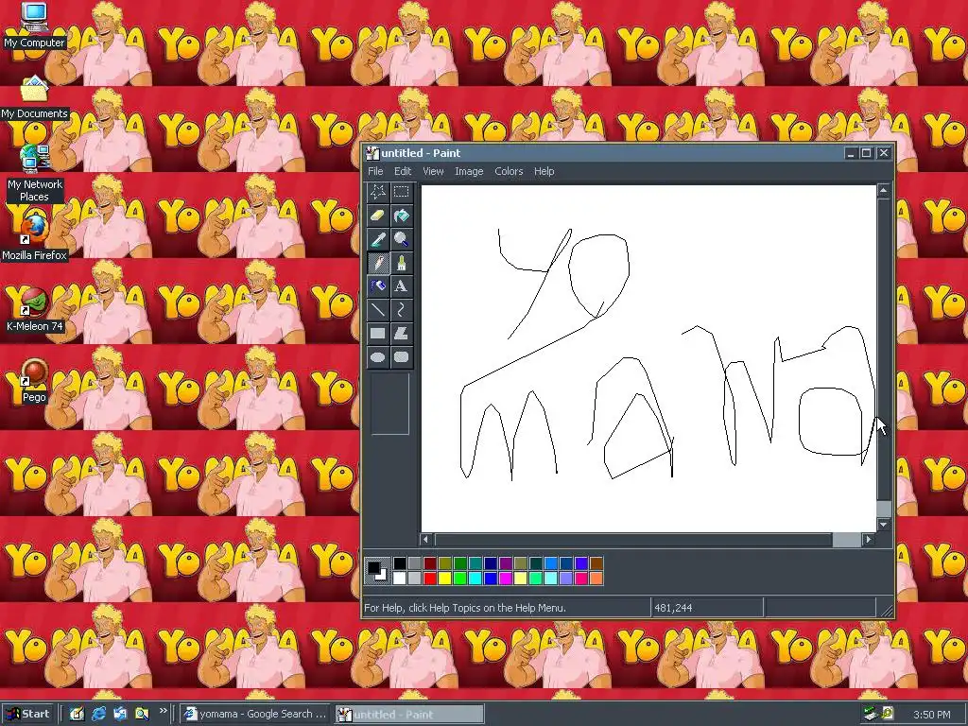The width and height of the screenshot is (968, 726).
Task: Expand the quick launch overflow chevron
Action: 163,711
